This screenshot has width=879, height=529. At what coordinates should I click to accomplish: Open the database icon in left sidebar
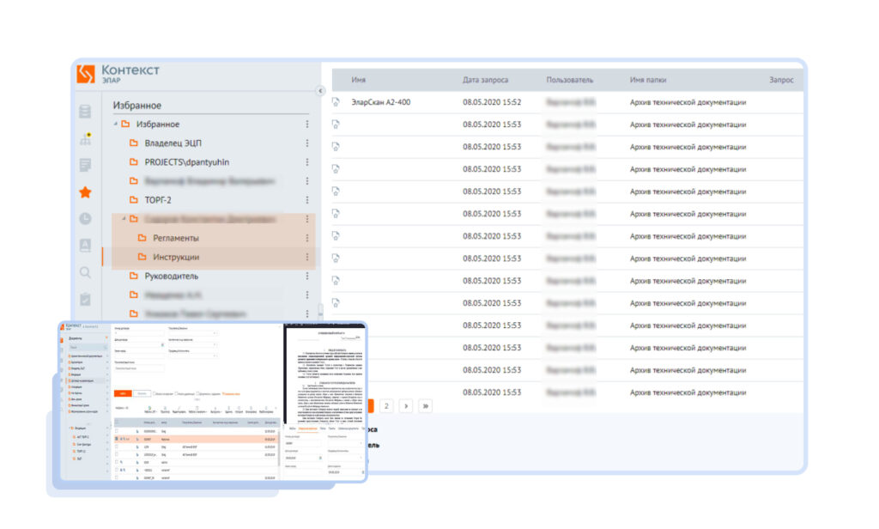(85, 112)
